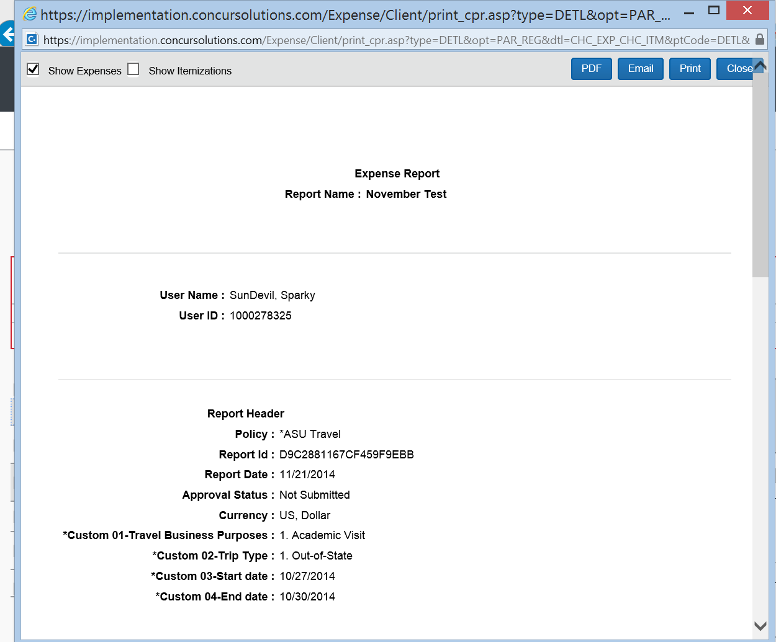The width and height of the screenshot is (776, 642).
Task: Enable the Show Itemizations checkbox
Action: coord(133,69)
